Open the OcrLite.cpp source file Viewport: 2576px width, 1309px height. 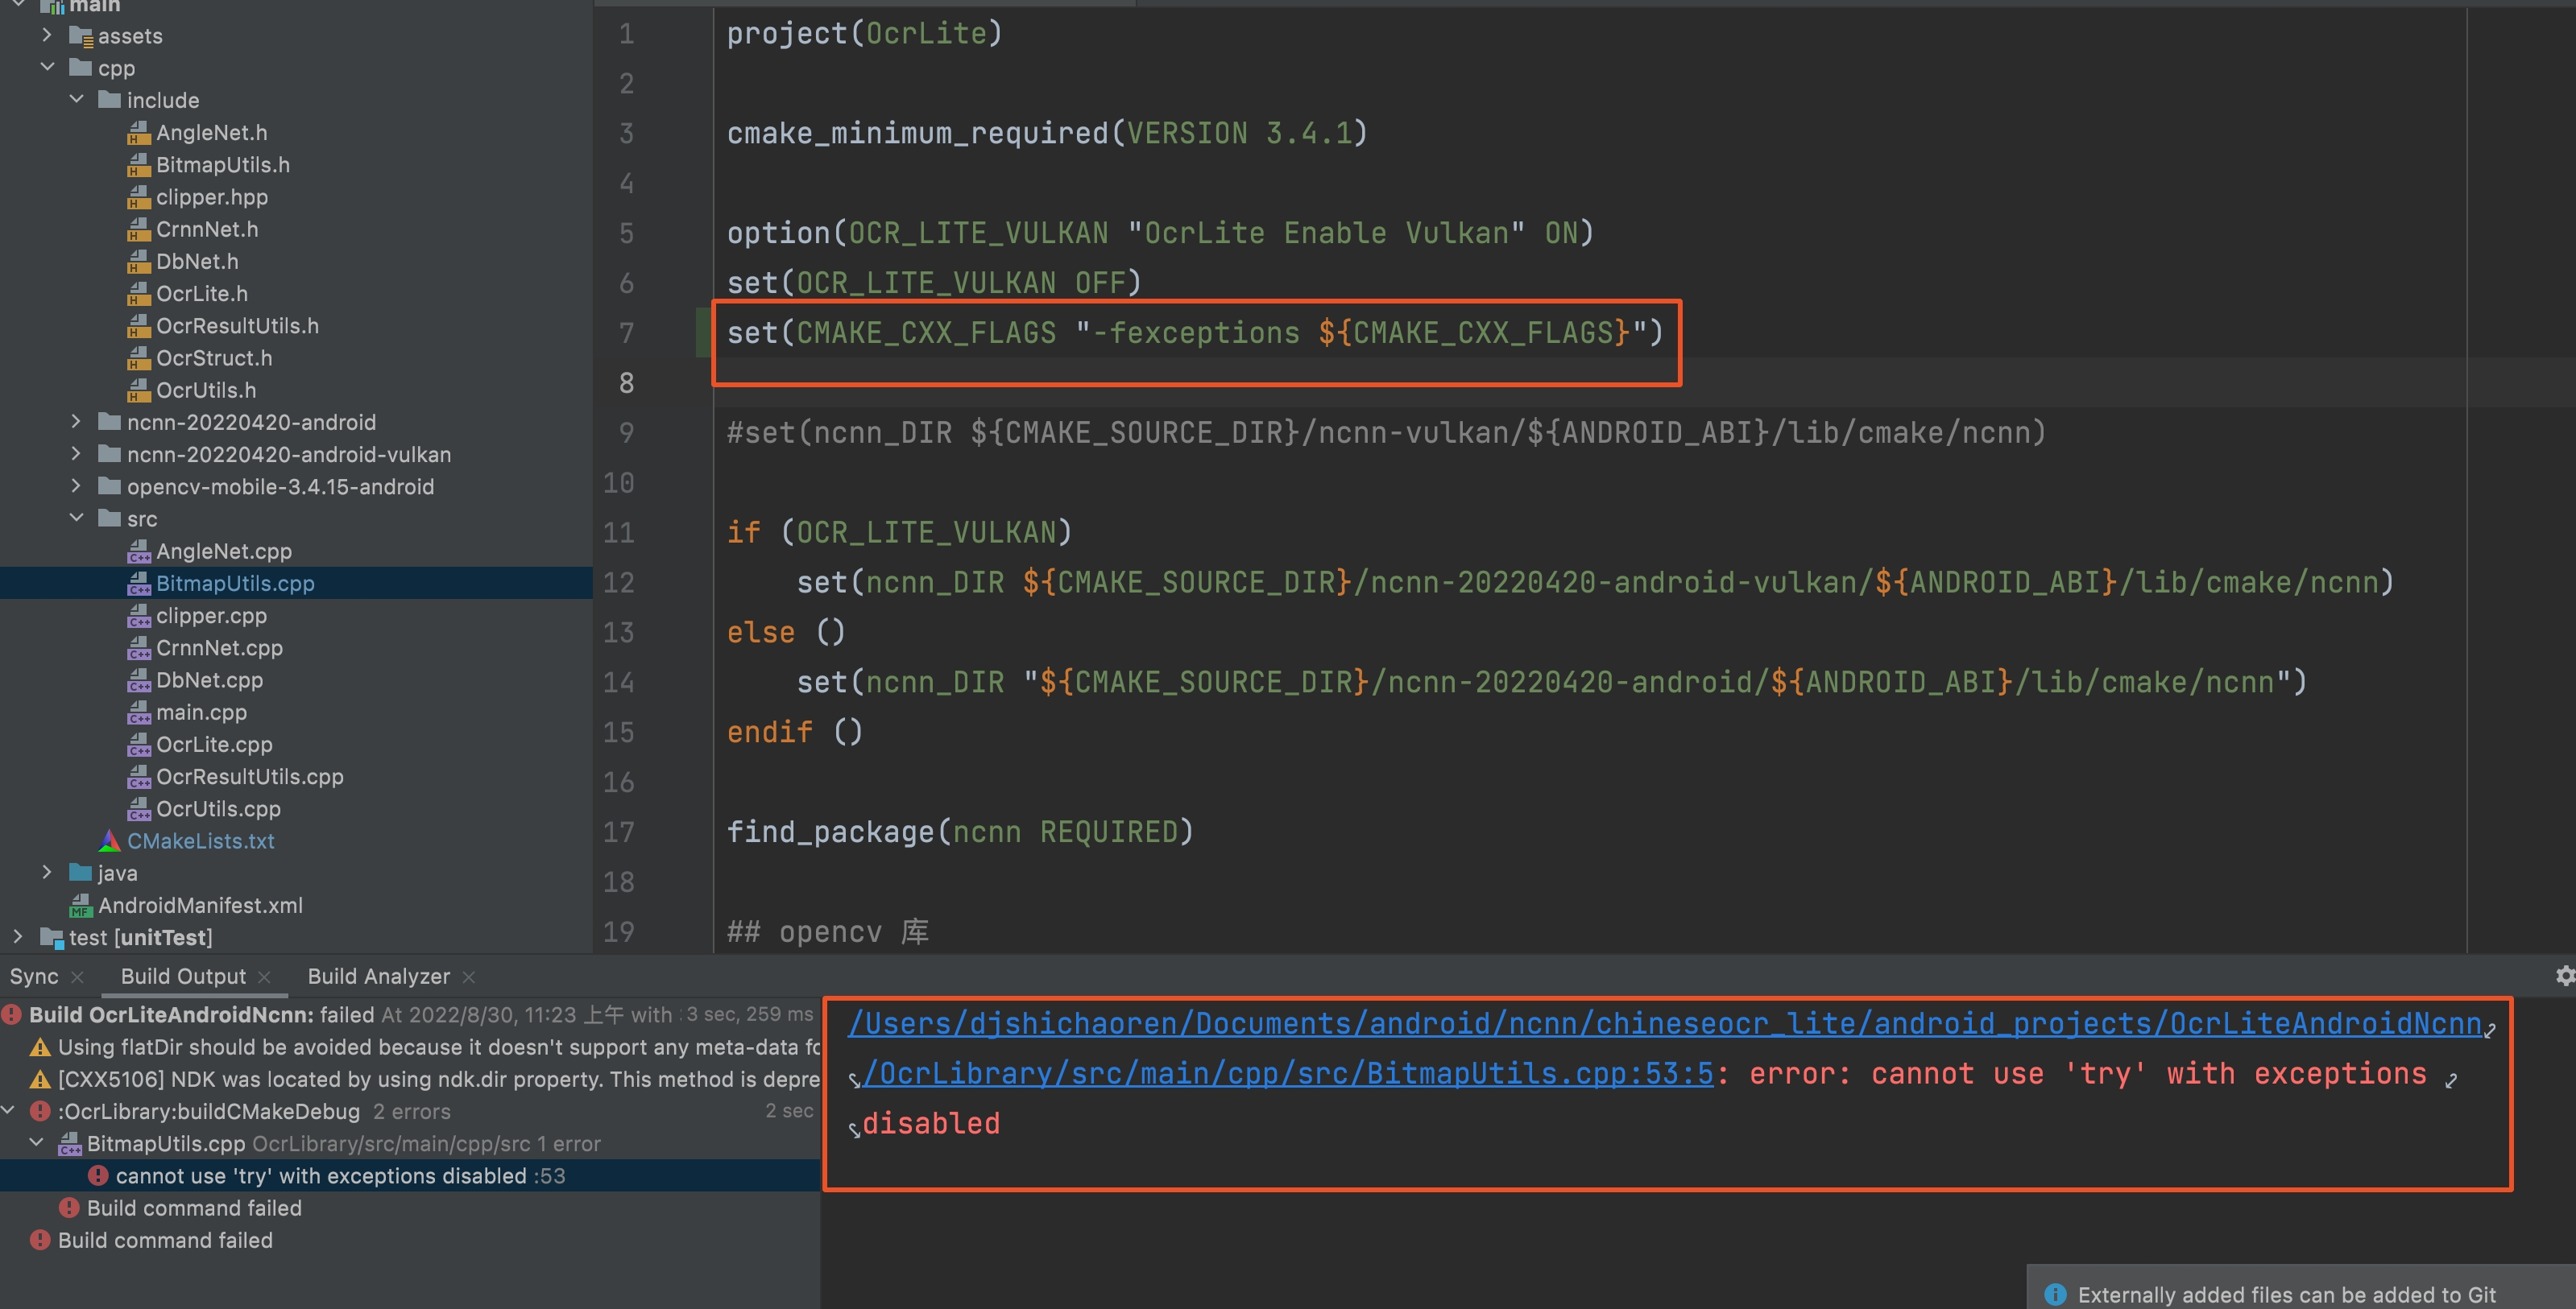(214, 745)
